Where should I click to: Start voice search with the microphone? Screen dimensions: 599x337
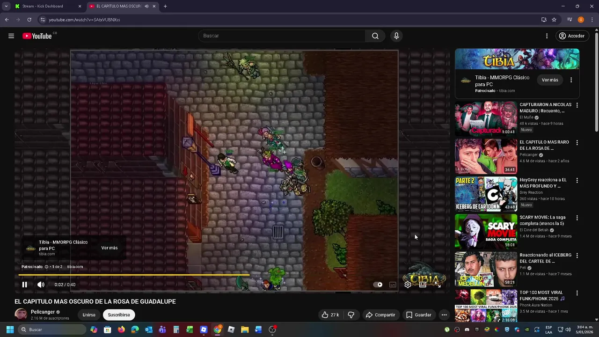(x=396, y=36)
